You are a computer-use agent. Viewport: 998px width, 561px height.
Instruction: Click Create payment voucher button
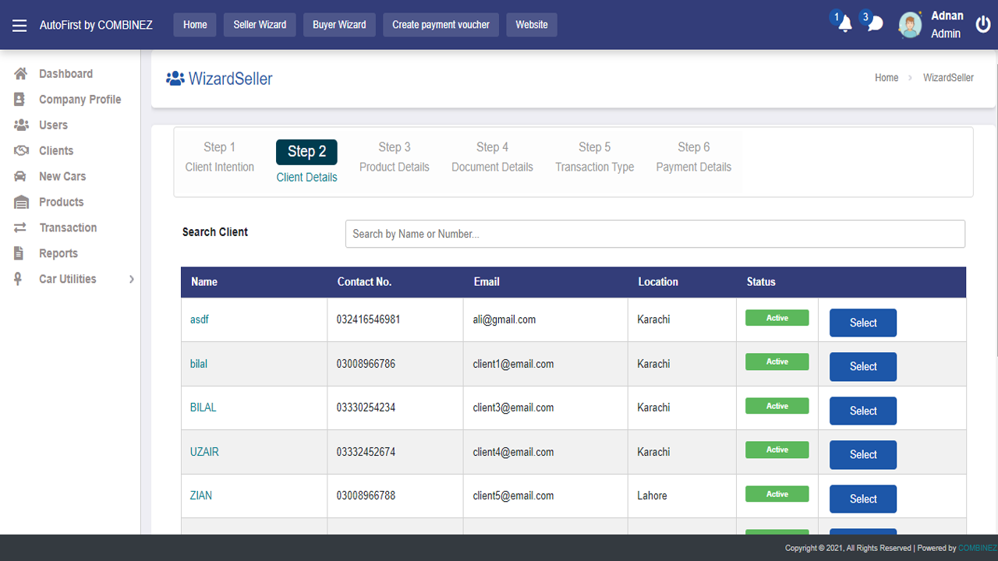pos(441,25)
